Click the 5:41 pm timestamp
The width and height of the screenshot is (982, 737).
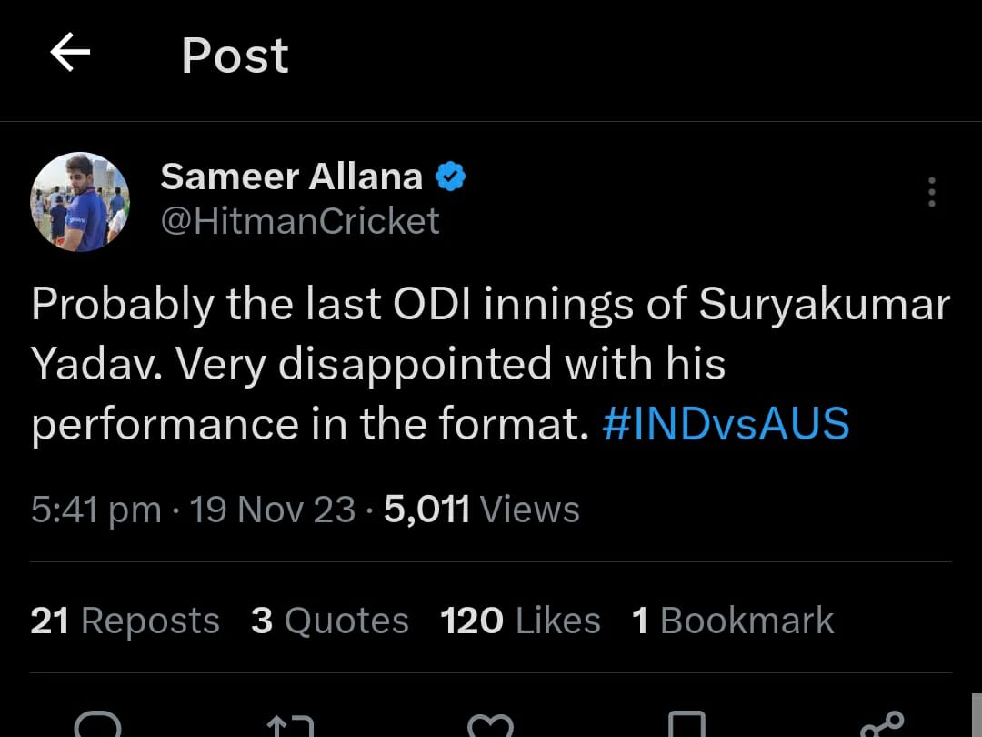click(95, 510)
